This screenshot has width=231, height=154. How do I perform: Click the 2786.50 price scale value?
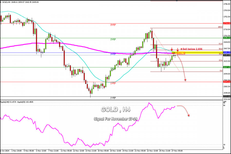[227, 4]
